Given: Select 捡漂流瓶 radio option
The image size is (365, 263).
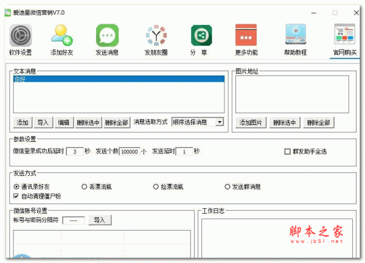Looking at the screenshot, I should tap(156, 186).
